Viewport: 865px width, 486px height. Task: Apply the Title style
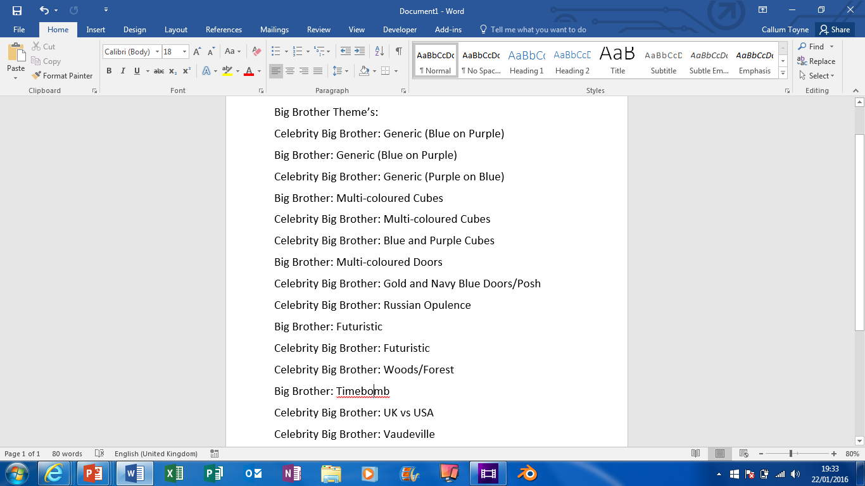point(617,61)
